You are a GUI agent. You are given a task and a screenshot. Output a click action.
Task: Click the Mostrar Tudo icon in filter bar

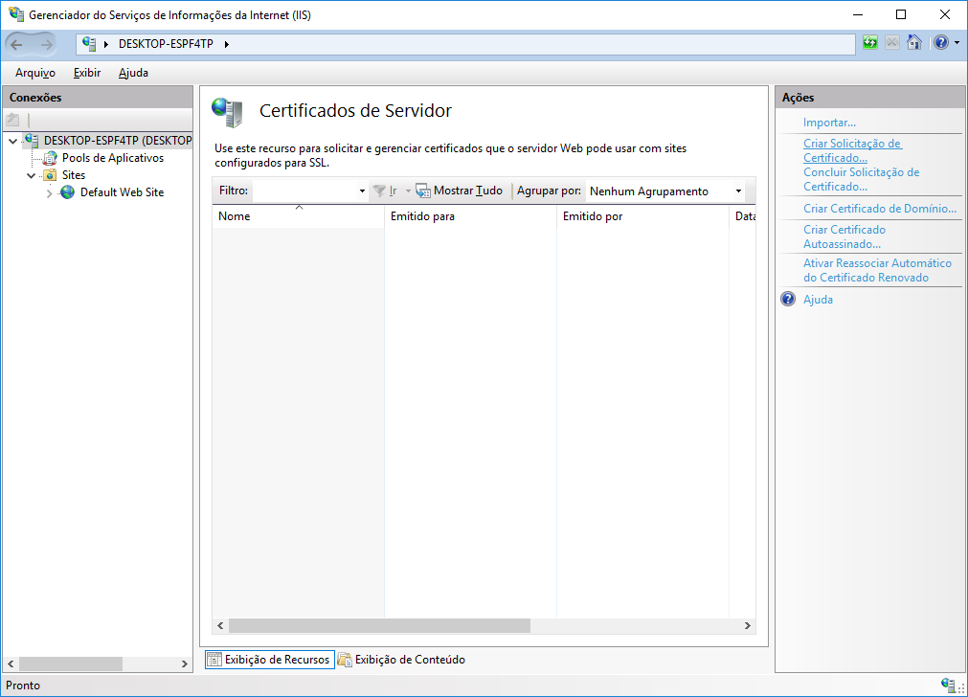[x=421, y=190]
